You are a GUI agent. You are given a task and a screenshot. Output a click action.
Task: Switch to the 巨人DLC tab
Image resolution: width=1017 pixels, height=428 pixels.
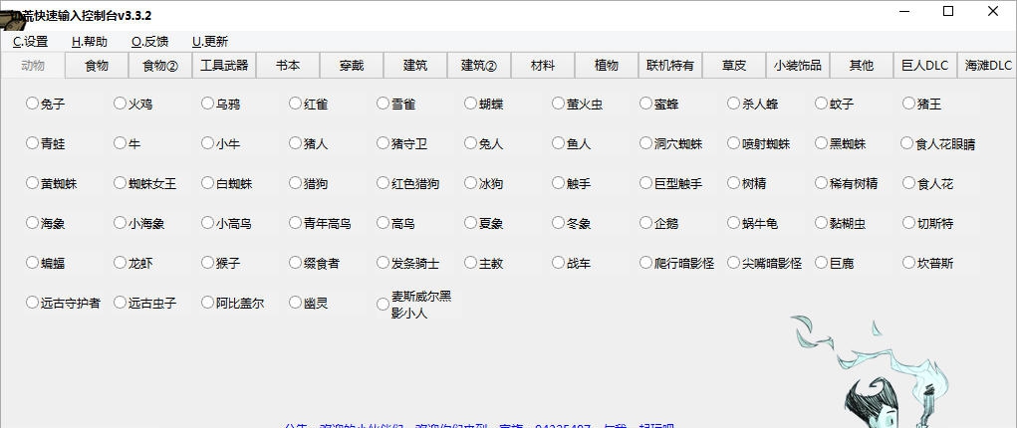tap(925, 66)
